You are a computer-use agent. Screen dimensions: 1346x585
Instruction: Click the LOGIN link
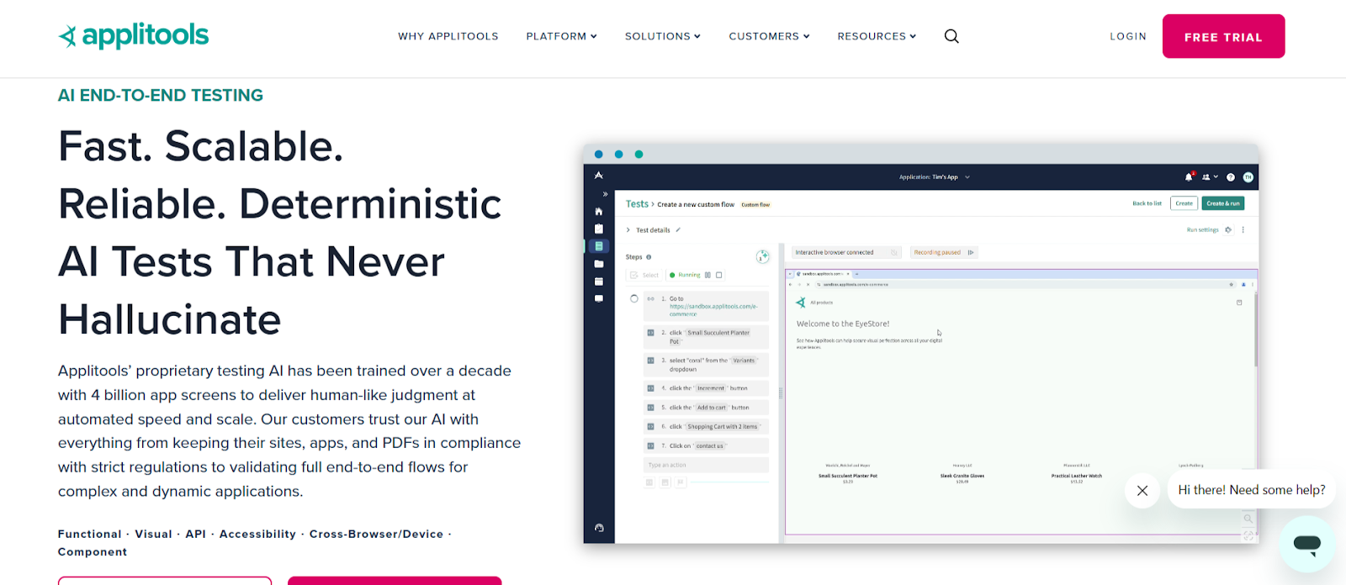click(1128, 36)
